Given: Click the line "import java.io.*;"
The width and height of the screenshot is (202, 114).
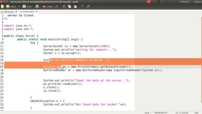Looking at the screenshot, I should coord(18,26).
